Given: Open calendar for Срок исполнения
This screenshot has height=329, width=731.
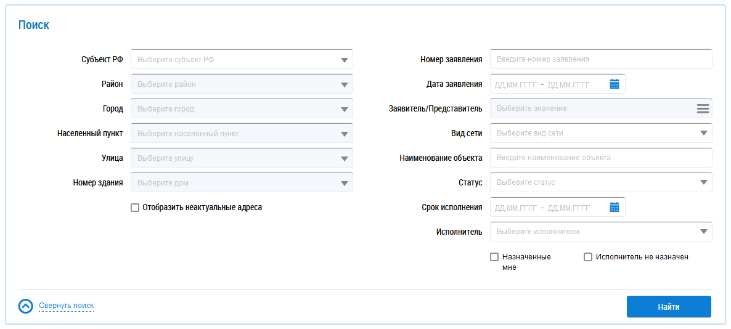Looking at the screenshot, I should click(x=614, y=208).
